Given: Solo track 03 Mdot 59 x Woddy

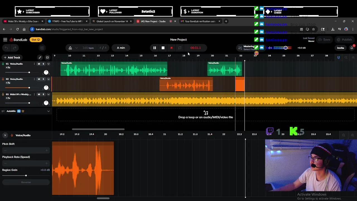Looking at the screenshot, I should [x=43, y=94].
